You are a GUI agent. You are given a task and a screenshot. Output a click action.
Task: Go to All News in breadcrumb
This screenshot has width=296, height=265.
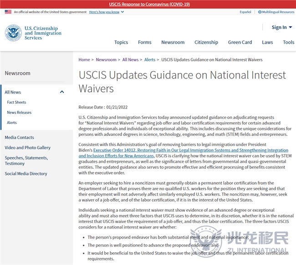(130, 60)
